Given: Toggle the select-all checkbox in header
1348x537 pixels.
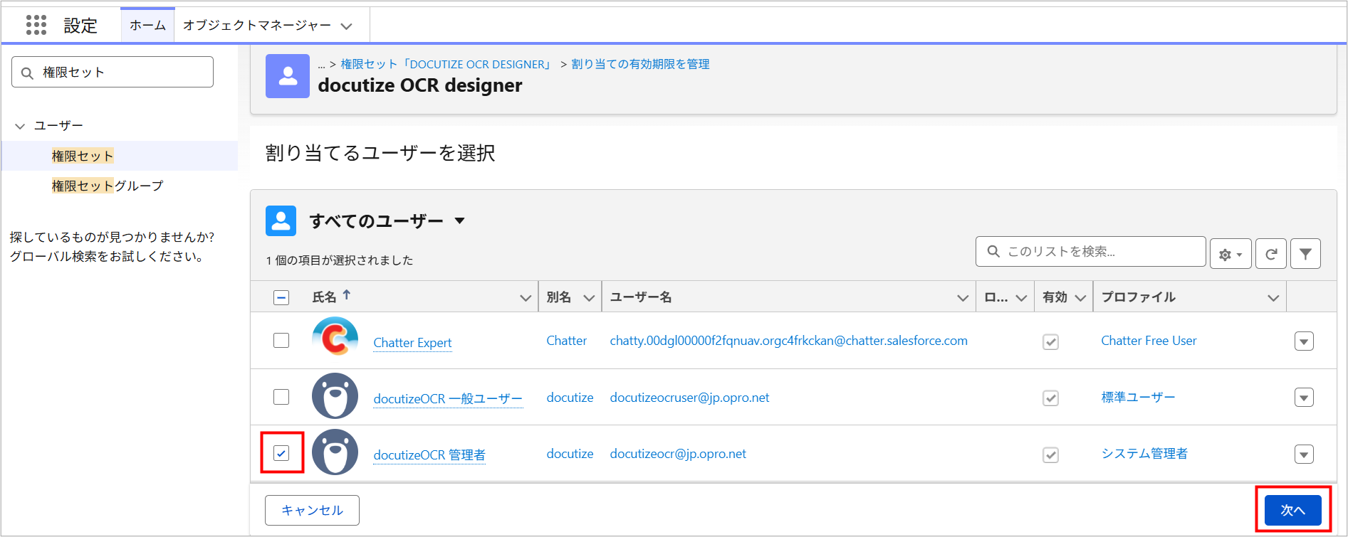Looking at the screenshot, I should [281, 297].
